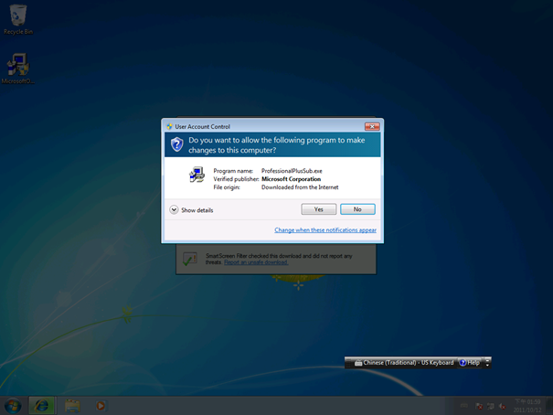Click Report an unsafe download link
Screen dimensions: 553x415
(x=256, y=262)
